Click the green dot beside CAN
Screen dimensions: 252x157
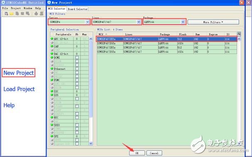52,46
